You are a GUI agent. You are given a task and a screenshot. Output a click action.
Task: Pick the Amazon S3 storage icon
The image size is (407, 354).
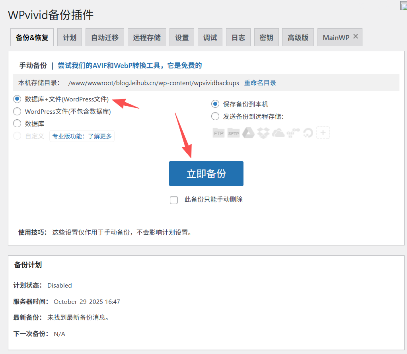293,133
